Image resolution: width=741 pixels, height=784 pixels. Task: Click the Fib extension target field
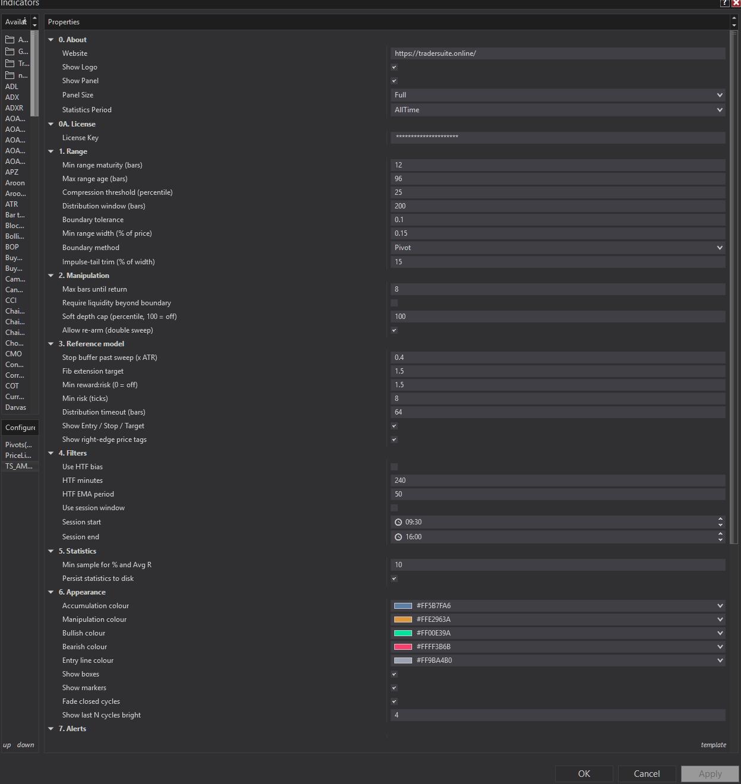pyautogui.click(x=558, y=371)
